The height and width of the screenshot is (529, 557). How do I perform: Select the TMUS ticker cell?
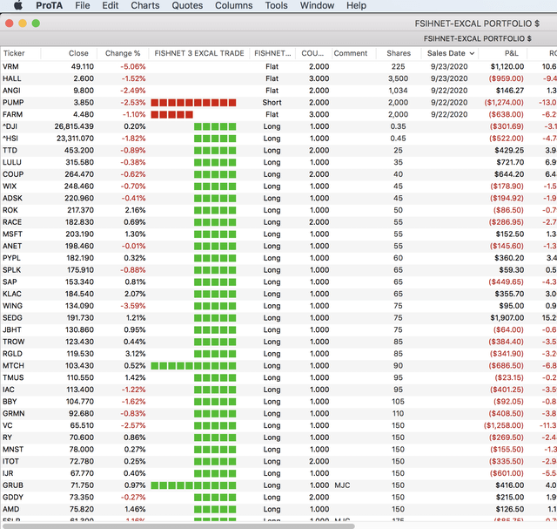(x=13, y=377)
